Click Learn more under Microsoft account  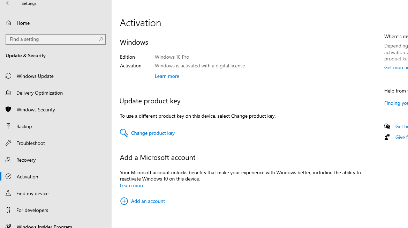(x=132, y=185)
